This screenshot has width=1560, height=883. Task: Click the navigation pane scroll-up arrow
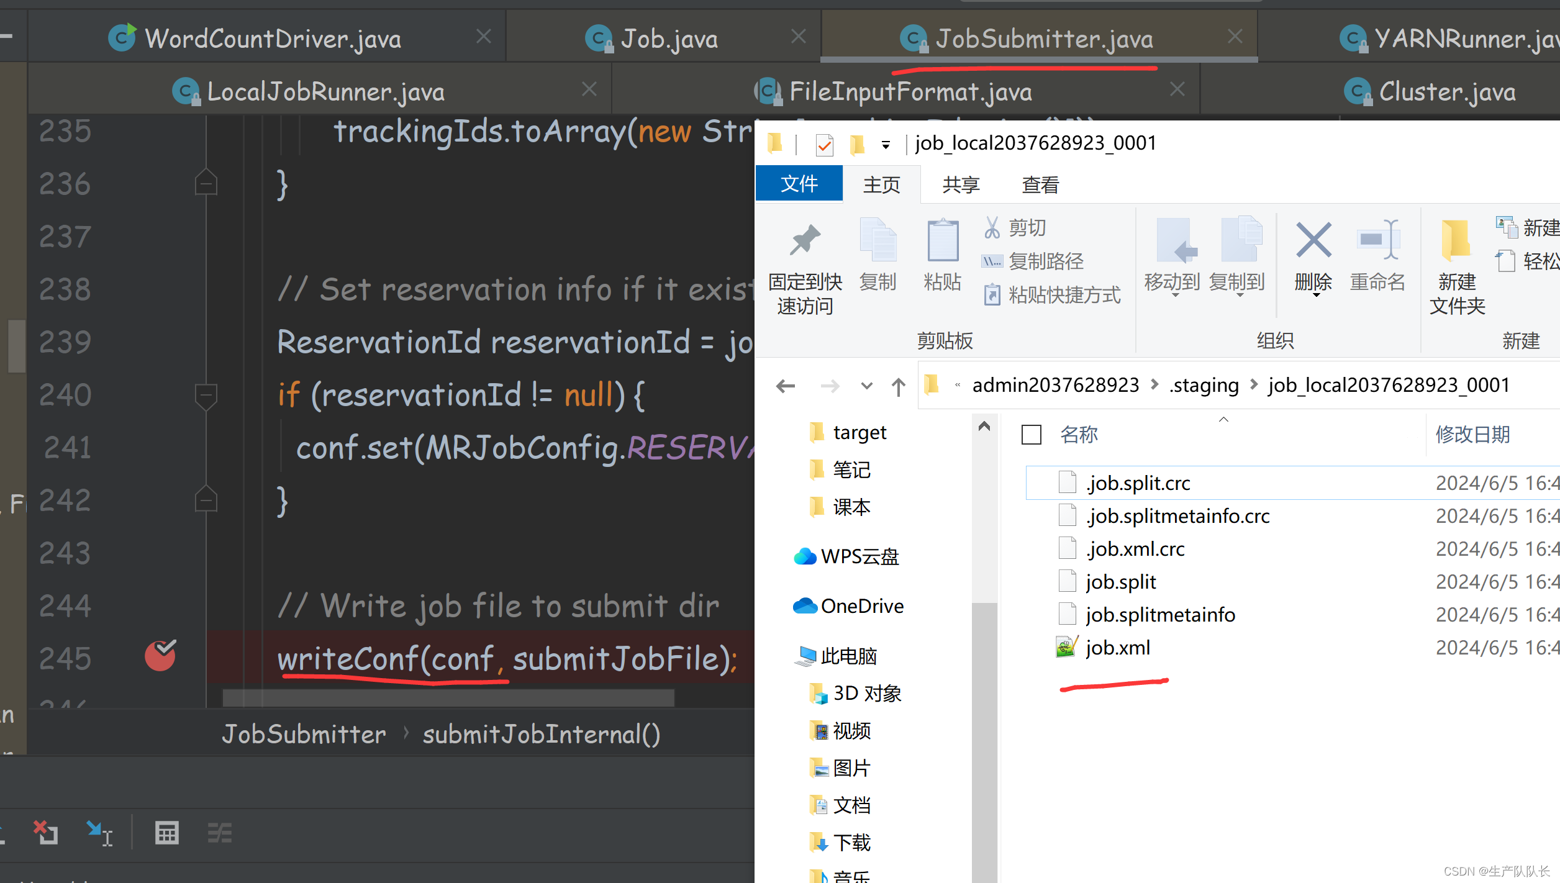click(984, 426)
